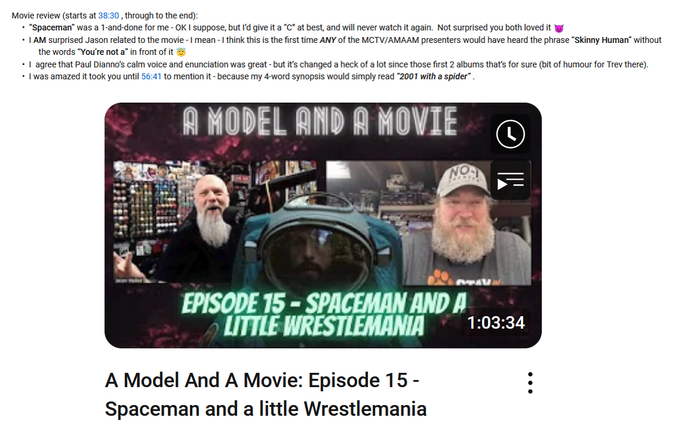
Task: Click the bold "Spaceman" word in comment
Action: (52, 28)
